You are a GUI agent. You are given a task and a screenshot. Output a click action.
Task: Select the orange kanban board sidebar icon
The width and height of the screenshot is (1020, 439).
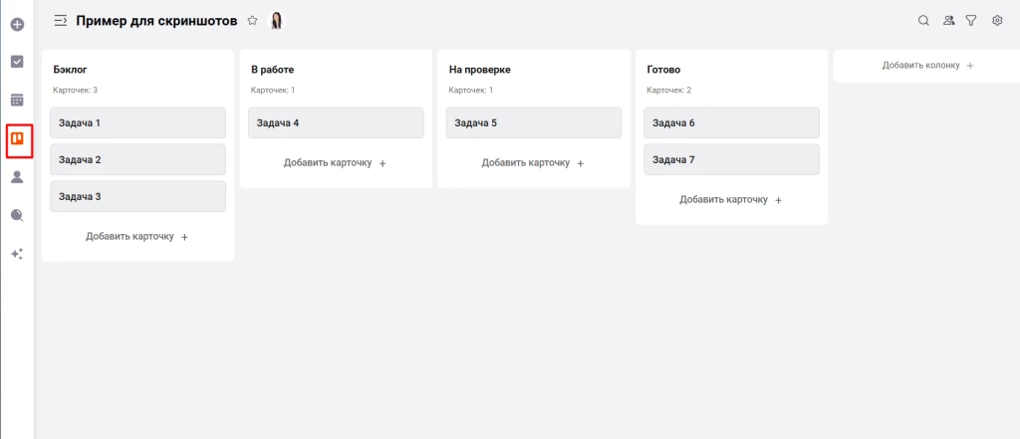(17, 139)
